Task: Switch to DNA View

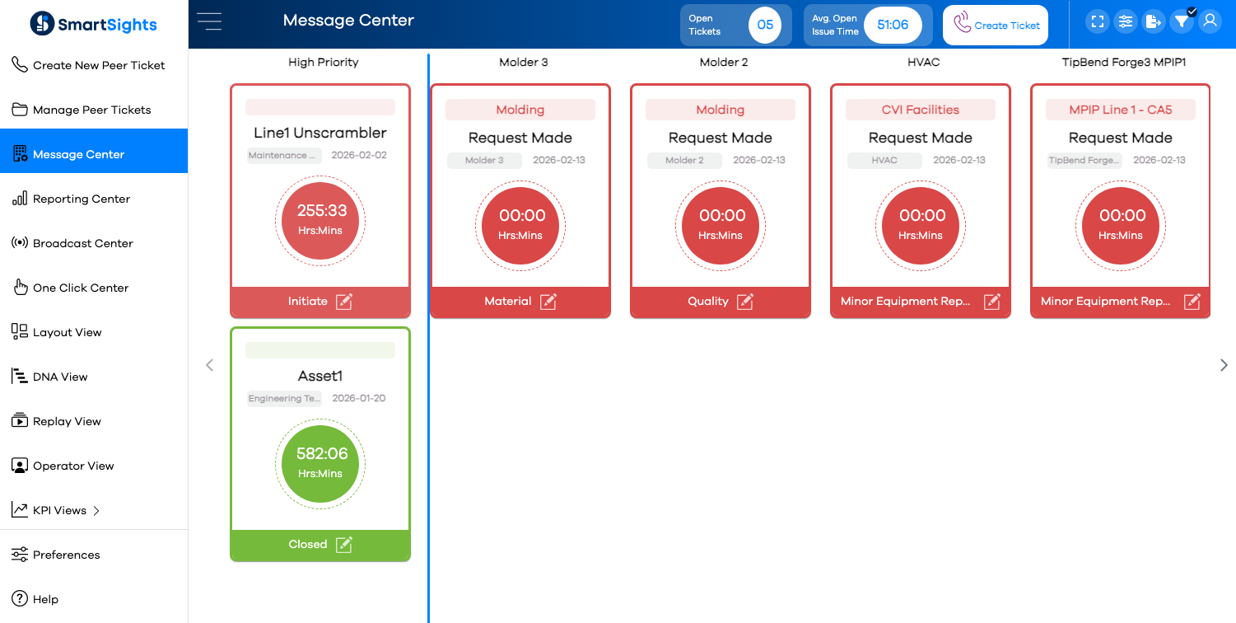Action: pyautogui.click(x=94, y=377)
